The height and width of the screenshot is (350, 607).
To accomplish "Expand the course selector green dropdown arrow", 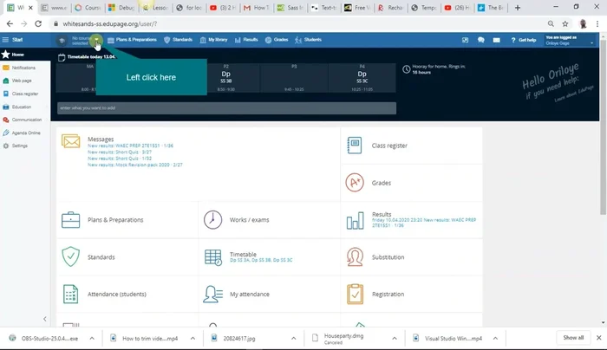I will (x=98, y=41).
